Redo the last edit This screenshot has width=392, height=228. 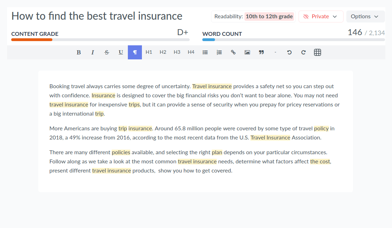click(x=303, y=52)
